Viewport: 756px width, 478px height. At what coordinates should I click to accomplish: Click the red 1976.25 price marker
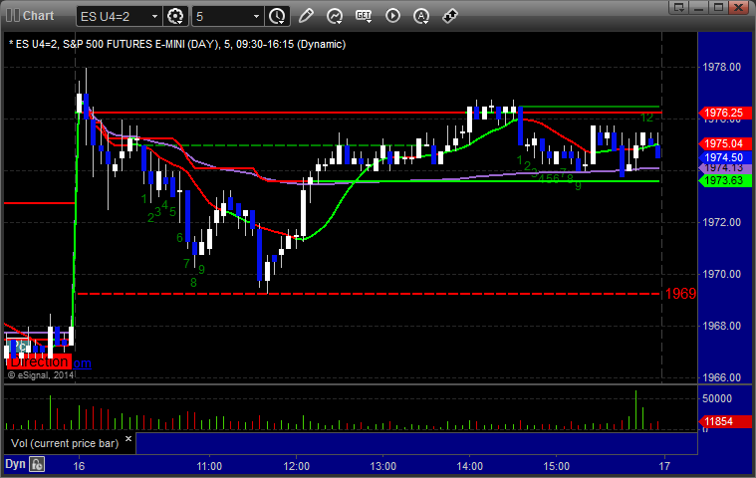pyautogui.click(x=725, y=113)
